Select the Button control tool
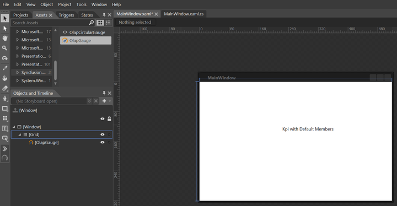 click(5, 138)
